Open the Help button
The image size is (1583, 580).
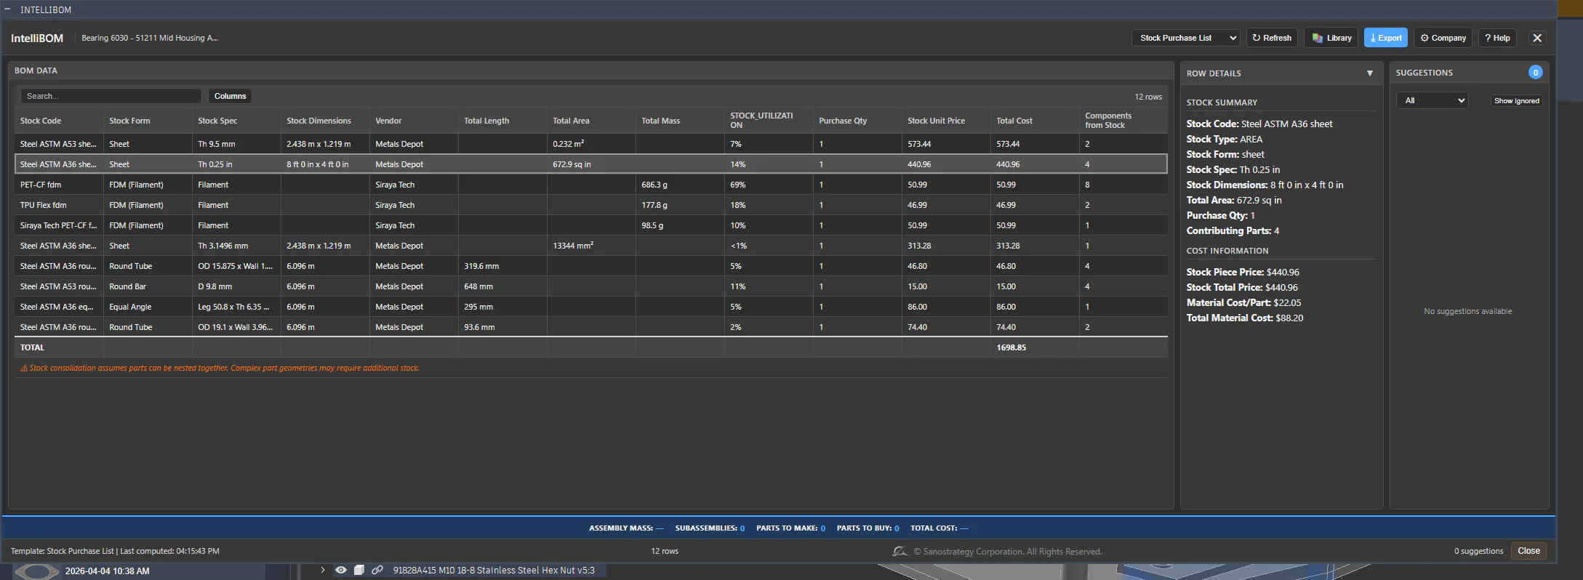coord(1497,38)
